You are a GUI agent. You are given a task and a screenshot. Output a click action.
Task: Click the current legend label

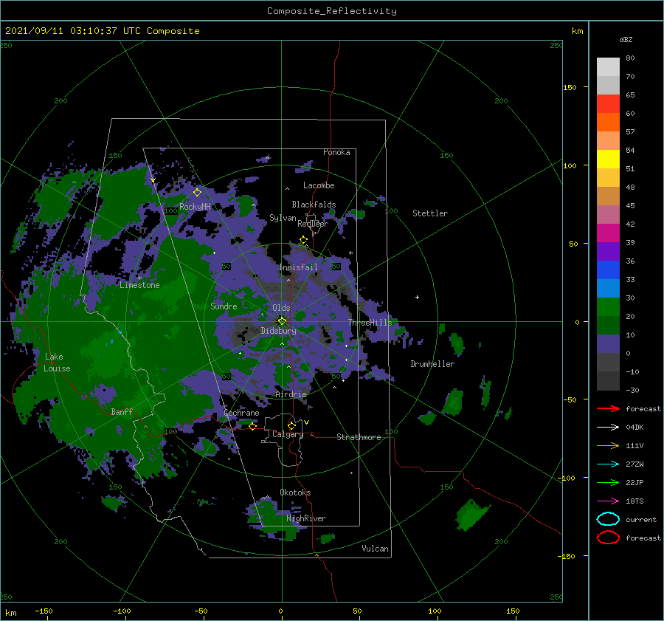[640, 519]
